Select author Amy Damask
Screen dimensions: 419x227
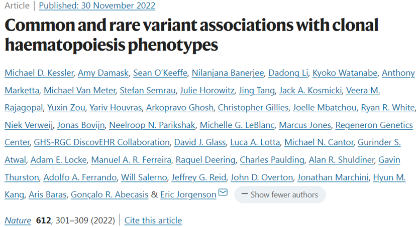(101, 73)
